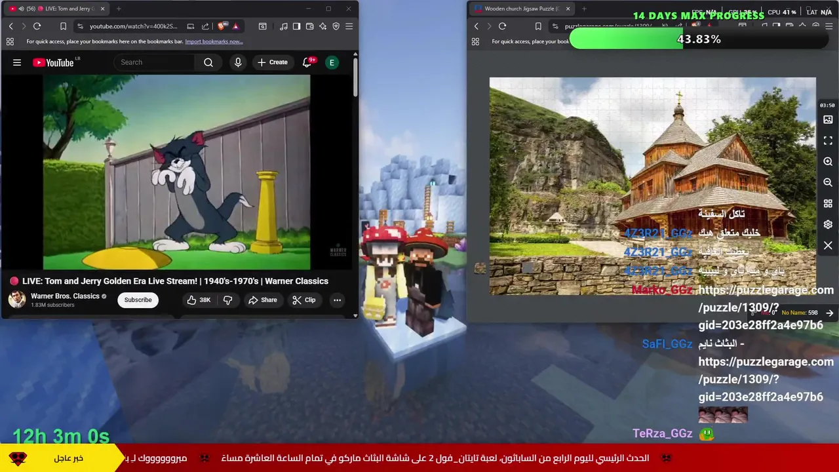Screen dimensions: 839x472
Task: Open a new tab in puzzle window
Action: [584, 9]
